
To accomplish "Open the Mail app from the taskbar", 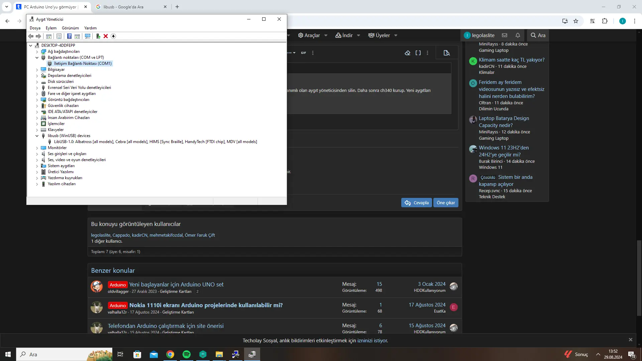I will pos(154,354).
